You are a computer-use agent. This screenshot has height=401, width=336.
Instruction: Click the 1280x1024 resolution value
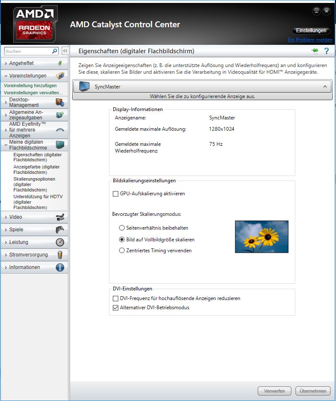click(x=221, y=129)
